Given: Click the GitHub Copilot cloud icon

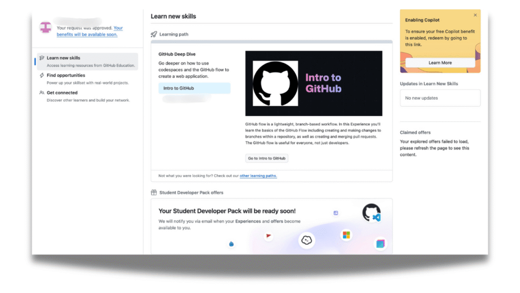Looking at the screenshot, I should coord(306,240).
